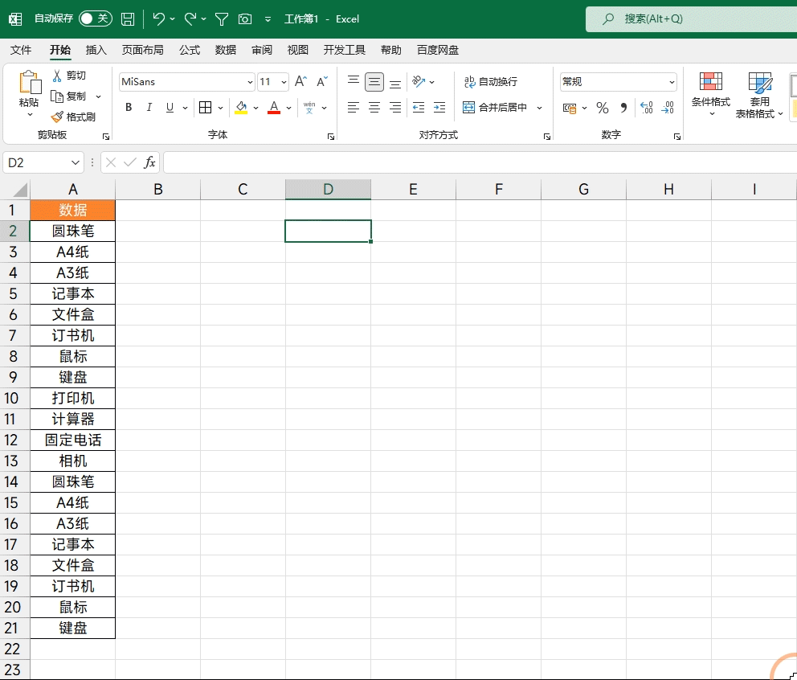Click the Save icon in title bar

pyautogui.click(x=128, y=18)
